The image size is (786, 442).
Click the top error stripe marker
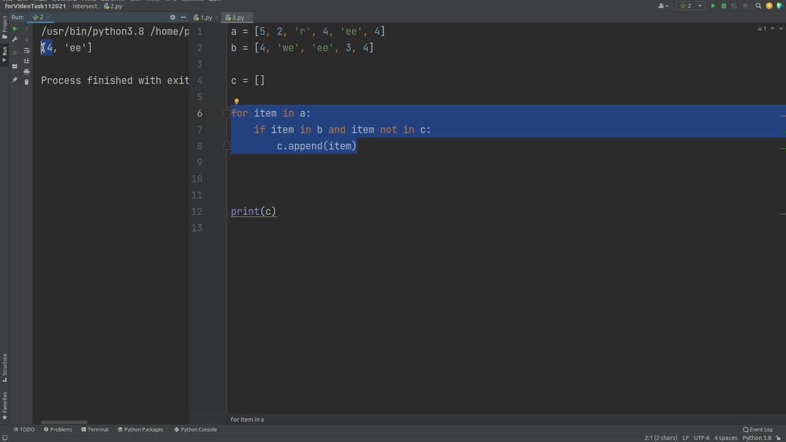[x=783, y=115]
